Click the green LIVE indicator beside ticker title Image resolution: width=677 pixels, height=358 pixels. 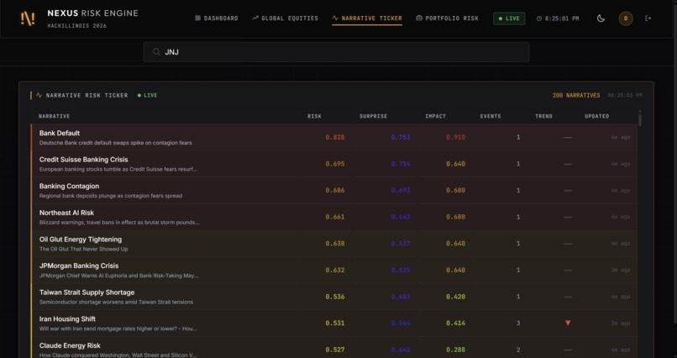pyautogui.click(x=148, y=96)
